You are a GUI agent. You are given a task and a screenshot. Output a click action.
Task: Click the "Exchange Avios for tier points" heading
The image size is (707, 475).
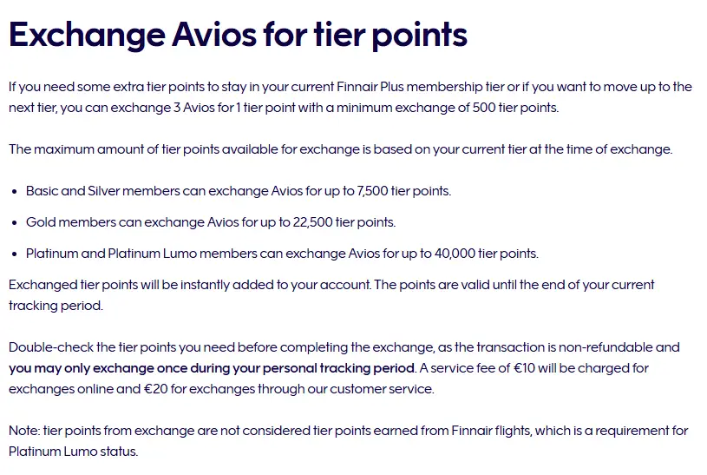tap(238, 35)
